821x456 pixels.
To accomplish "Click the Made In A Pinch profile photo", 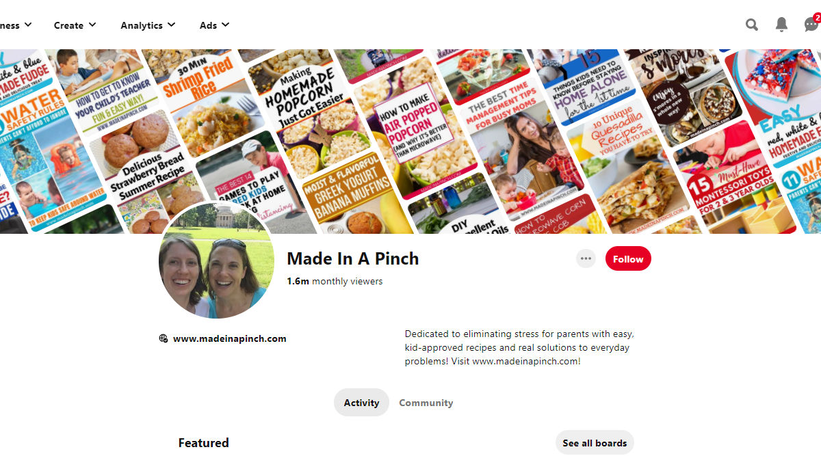I will click(217, 260).
